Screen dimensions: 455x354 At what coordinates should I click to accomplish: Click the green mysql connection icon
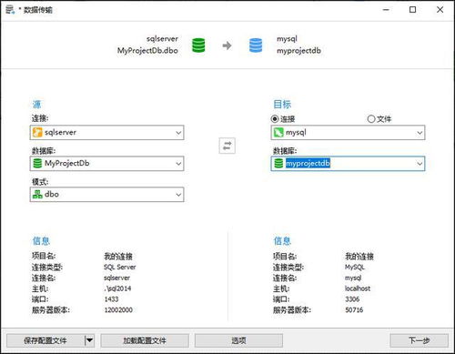coord(278,132)
